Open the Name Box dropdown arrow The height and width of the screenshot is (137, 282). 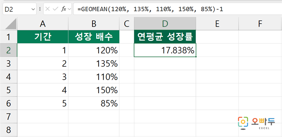33,9
